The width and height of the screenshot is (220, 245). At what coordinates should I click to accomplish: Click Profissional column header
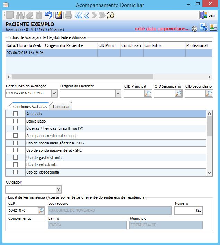(x=199, y=45)
